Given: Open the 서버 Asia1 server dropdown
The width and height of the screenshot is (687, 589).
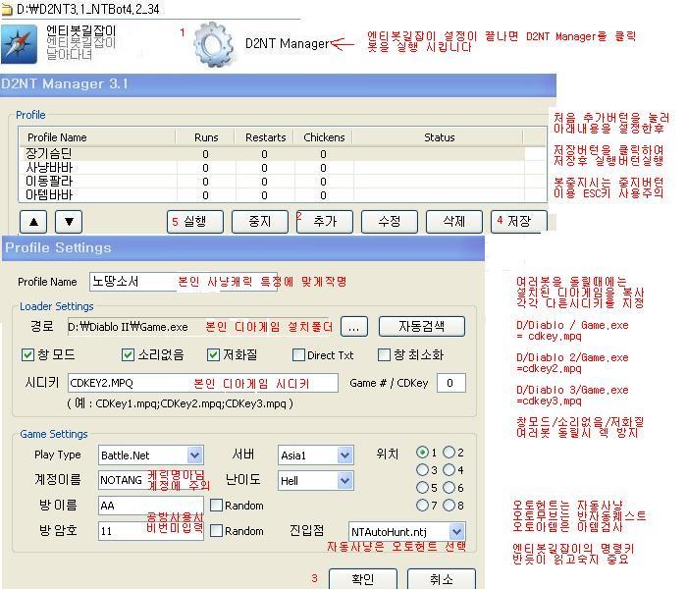Looking at the screenshot, I should point(345,455).
